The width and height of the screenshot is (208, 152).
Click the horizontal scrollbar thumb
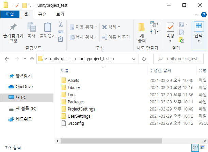[x=111, y=141]
